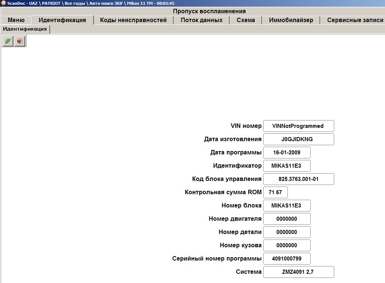Click the Система field showing ZMZ4091 2,7
This screenshot has width=385, height=283.
(299, 272)
